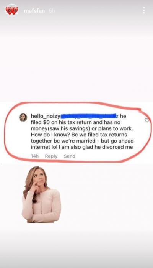
Task: Click the 6h story timestamp
Action: tap(52, 11)
